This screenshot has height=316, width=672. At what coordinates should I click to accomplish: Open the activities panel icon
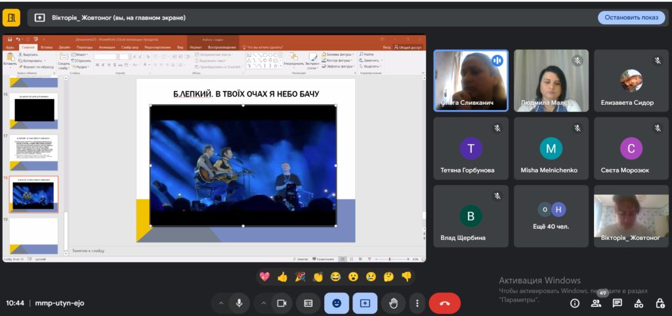[638, 303]
